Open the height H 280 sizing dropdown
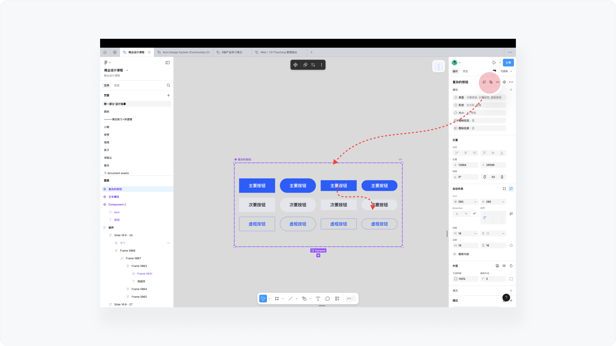 [503, 202]
